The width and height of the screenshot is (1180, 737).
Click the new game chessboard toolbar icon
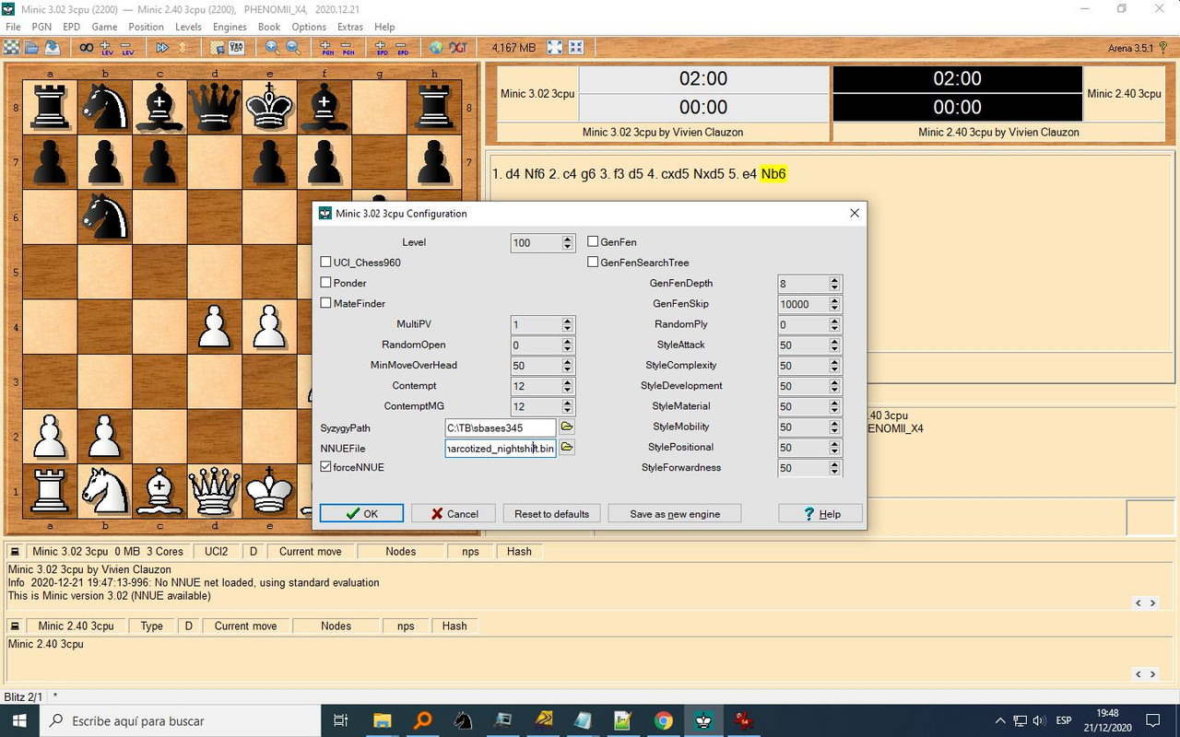[x=12, y=47]
